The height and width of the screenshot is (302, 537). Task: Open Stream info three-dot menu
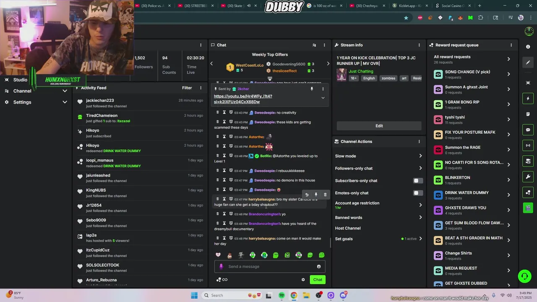coord(419,45)
